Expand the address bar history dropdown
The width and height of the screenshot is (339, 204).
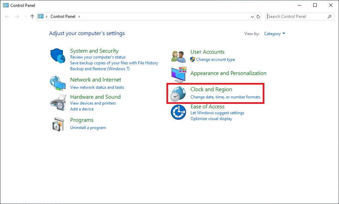(x=253, y=17)
